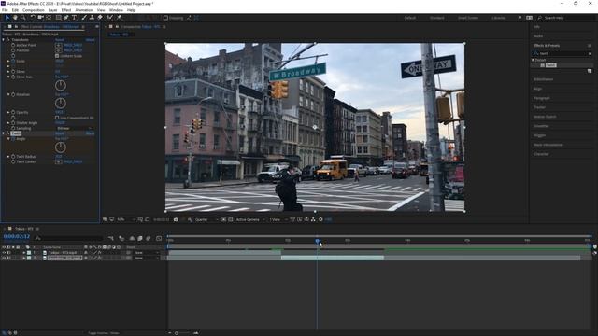Open the File menu
This screenshot has width=598, height=336.
point(5,10)
